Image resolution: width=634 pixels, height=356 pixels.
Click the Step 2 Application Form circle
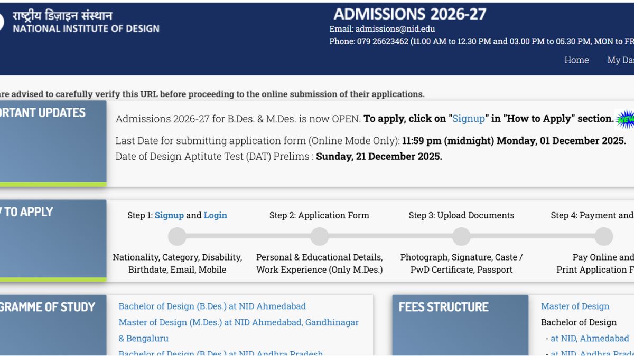tap(319, 237)
